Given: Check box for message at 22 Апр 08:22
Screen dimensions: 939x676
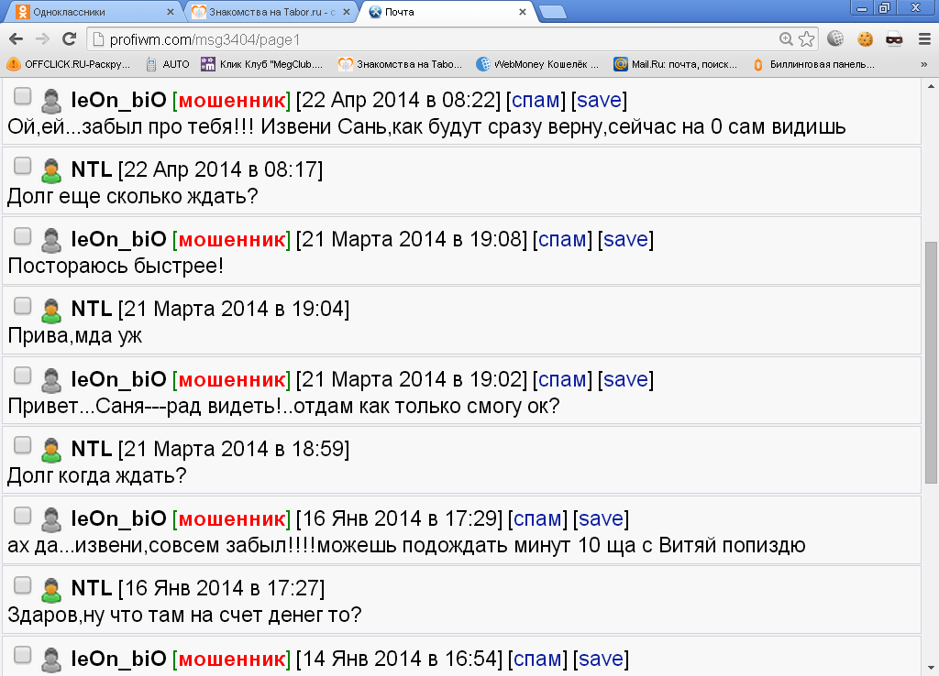Looking at the screenshot, I should click(23, 97).
